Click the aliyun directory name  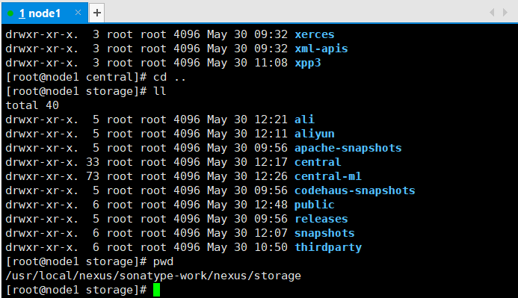(x=314, y=134)
